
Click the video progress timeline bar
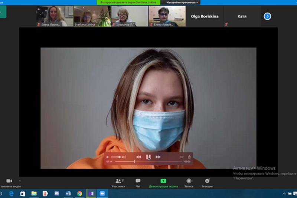pyautogui.click(x=148, y=162)
